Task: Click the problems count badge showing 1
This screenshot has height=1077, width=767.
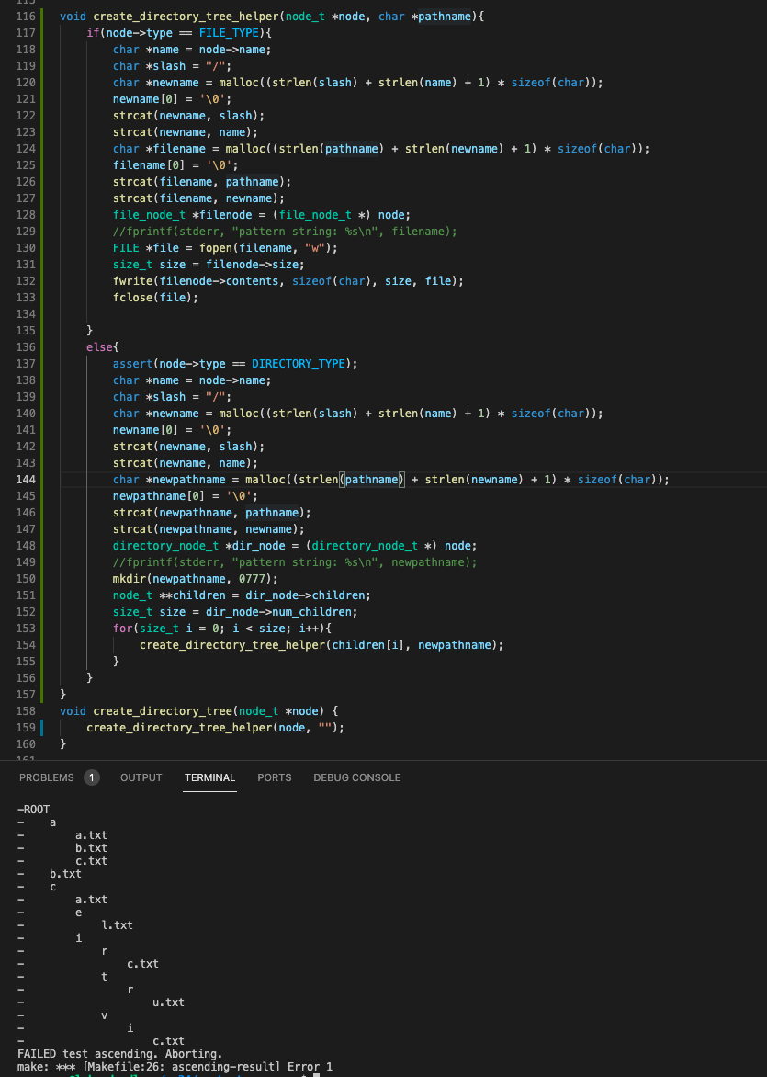Action: tap(92, 777)
